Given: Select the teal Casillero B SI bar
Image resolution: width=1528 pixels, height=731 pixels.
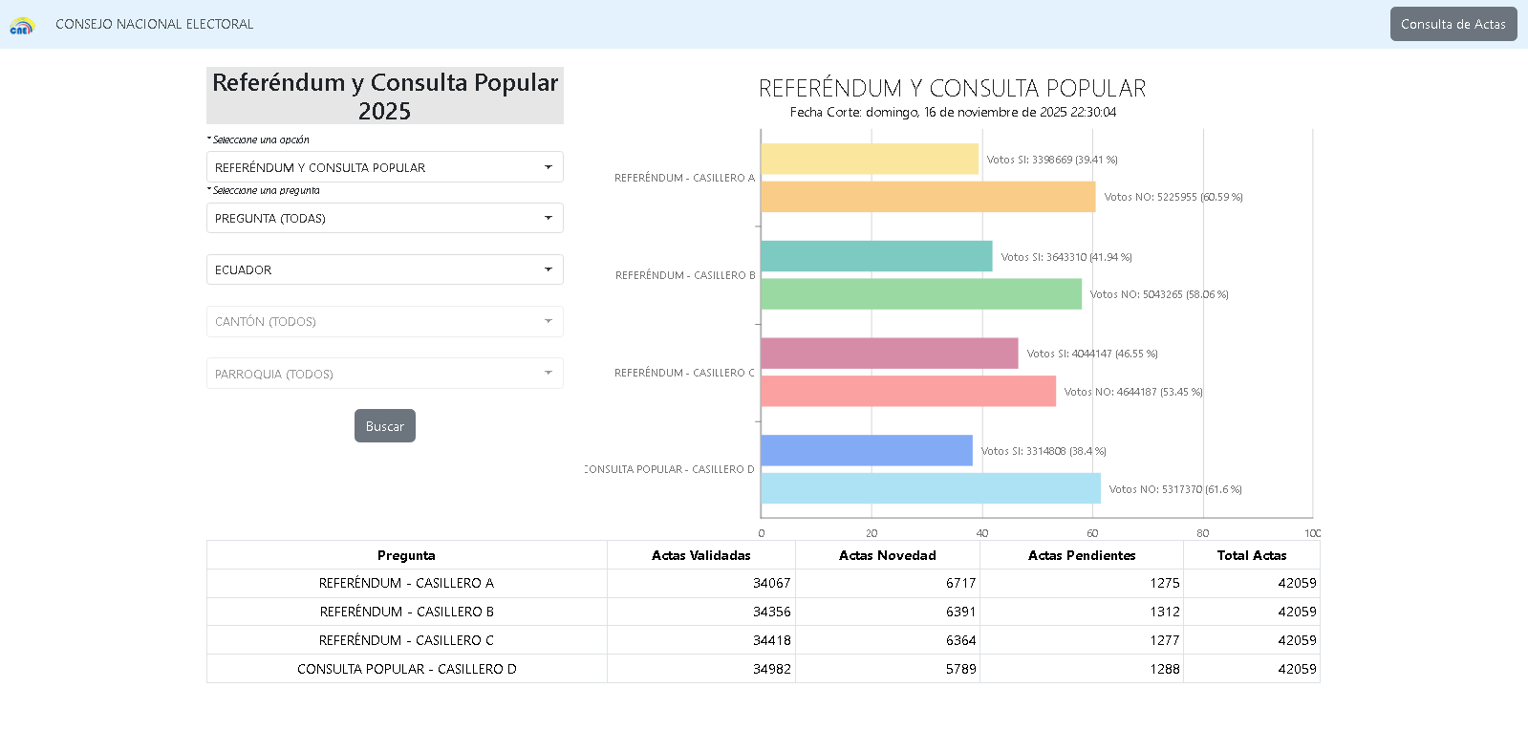Looking at the screenshot, I should [x=876, y=256].
